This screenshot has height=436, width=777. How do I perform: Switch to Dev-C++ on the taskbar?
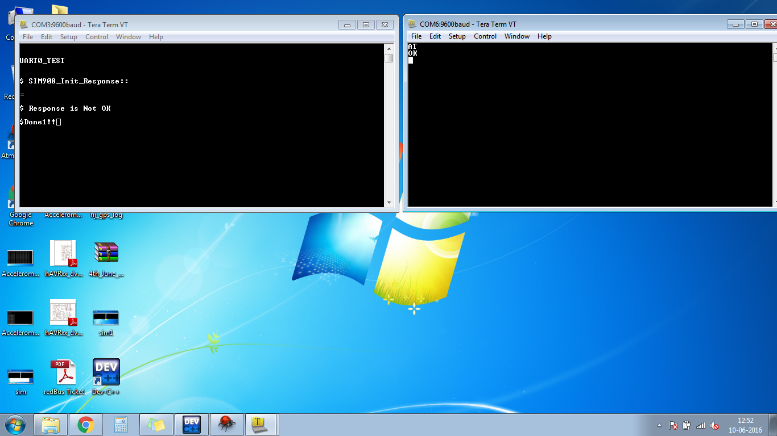[x=191, y=425]
